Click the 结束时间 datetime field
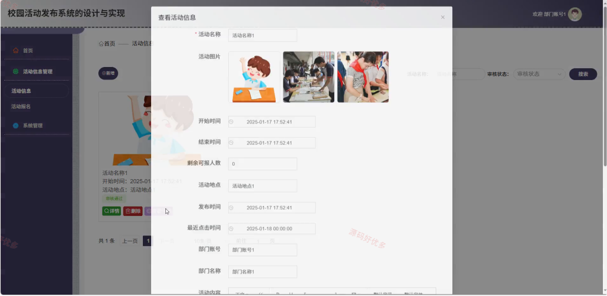Image resolution: width=607 pixels, height=296 pixels. tap(271, 142)
